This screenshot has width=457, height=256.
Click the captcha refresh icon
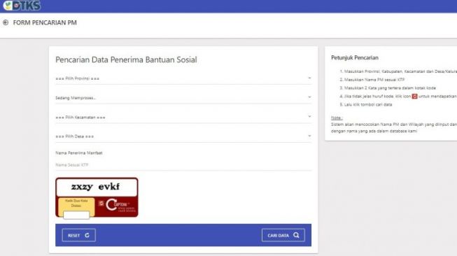[x=101, y=204]
